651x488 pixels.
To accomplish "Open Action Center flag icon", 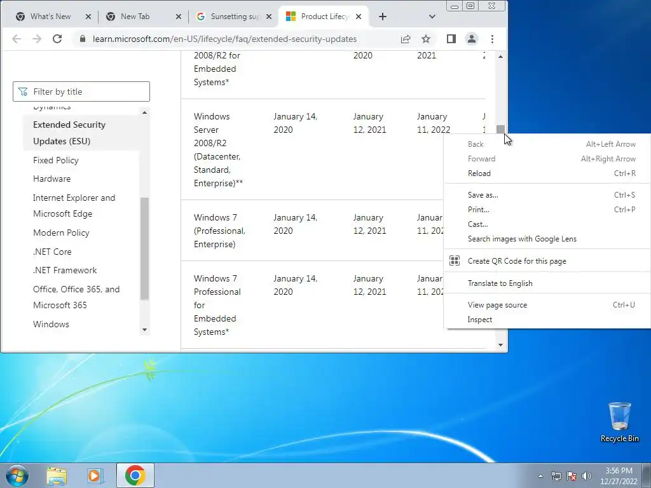I will (x=572, y=476).
